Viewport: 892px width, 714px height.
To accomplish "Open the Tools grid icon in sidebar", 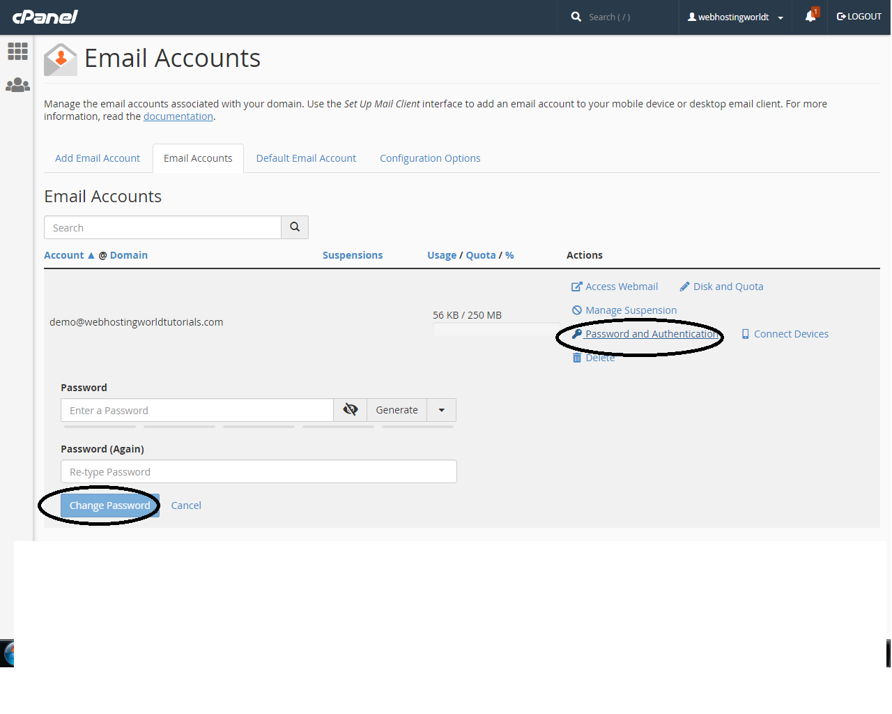I will 17,51.
